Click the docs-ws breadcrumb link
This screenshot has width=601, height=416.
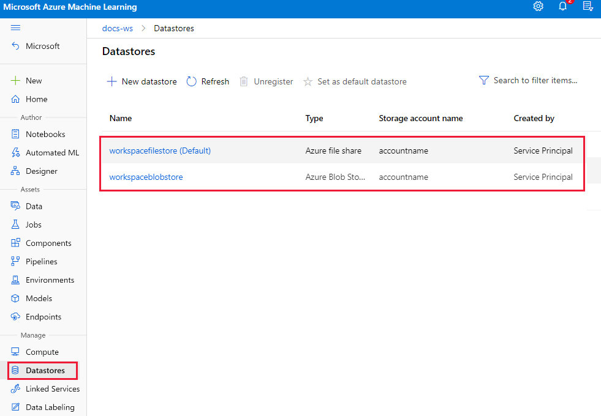pos(117,28)
